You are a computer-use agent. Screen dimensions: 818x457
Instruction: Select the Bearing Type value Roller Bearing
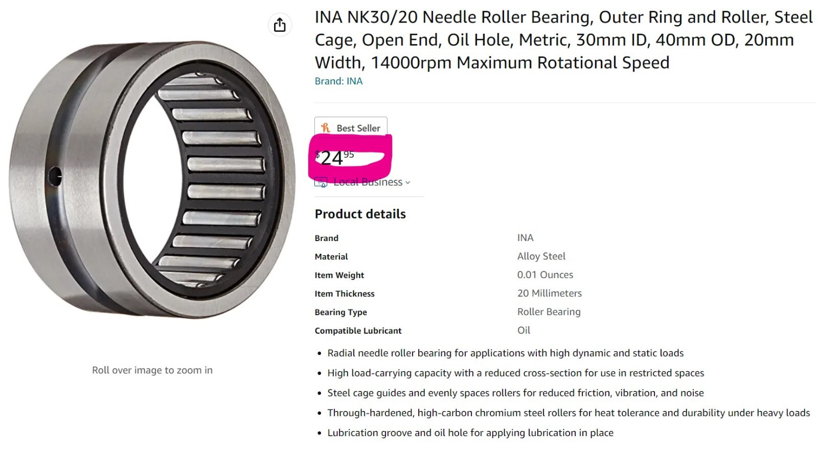pos(549,312)
